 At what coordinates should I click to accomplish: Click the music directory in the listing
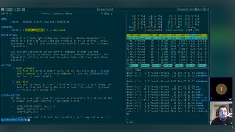pos(199,95)
